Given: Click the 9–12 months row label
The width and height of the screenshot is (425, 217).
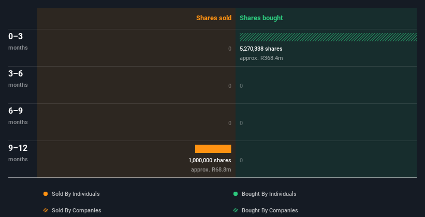Looking at the screenshot, I should [x=18, y=153].
